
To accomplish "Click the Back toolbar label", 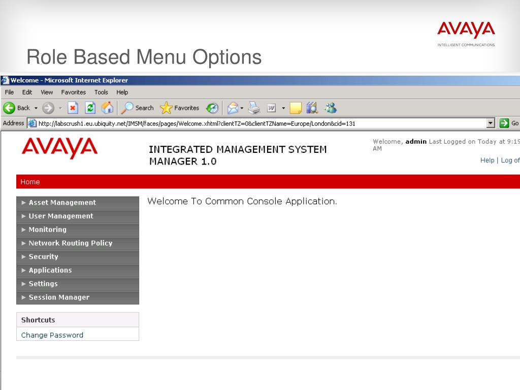I will [23, 108].
